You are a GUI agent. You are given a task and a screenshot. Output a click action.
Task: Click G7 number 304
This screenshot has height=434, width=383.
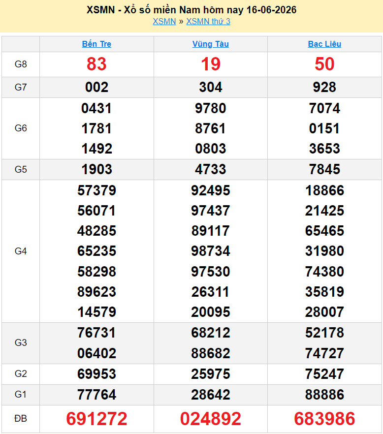point(211,87)
